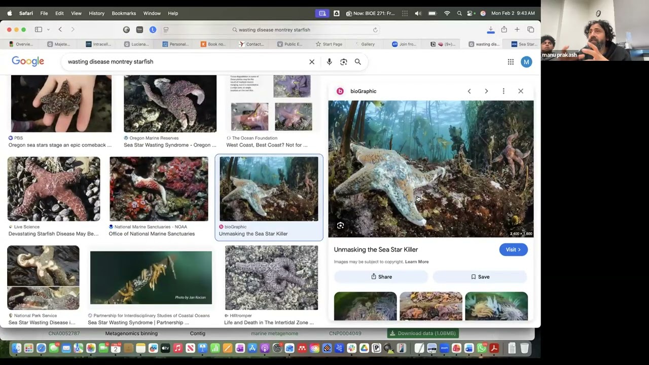649x365 pixels.
Task: Open the Window menu
Action: coord(152,13)
